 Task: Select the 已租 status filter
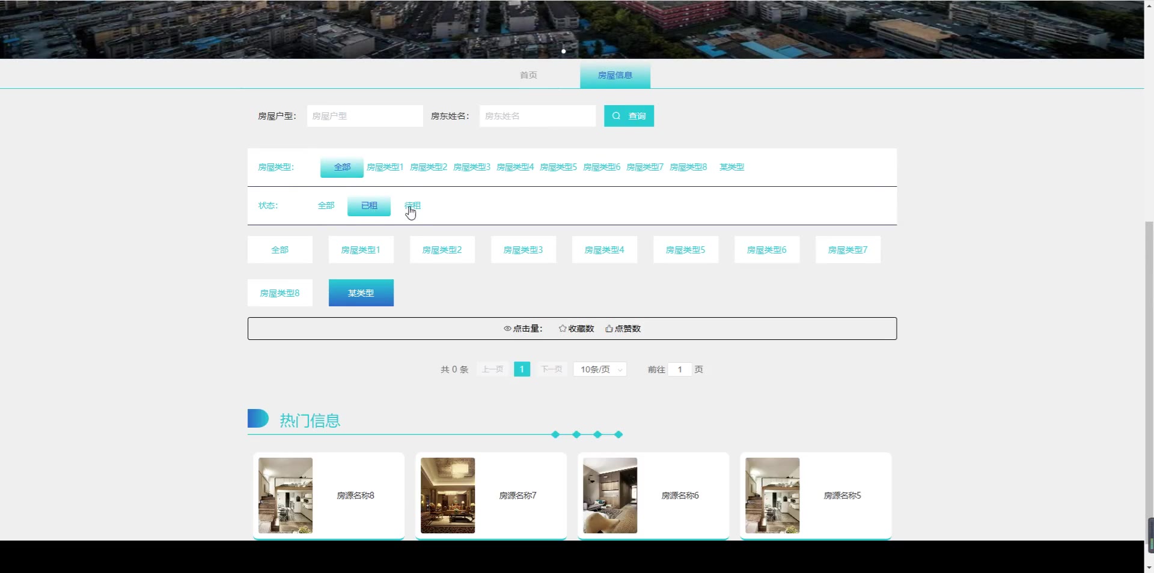click(x=369, y=205)
